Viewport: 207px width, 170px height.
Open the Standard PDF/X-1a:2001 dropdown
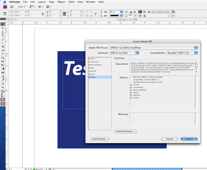pyautogui.click(x=124, y=53)
